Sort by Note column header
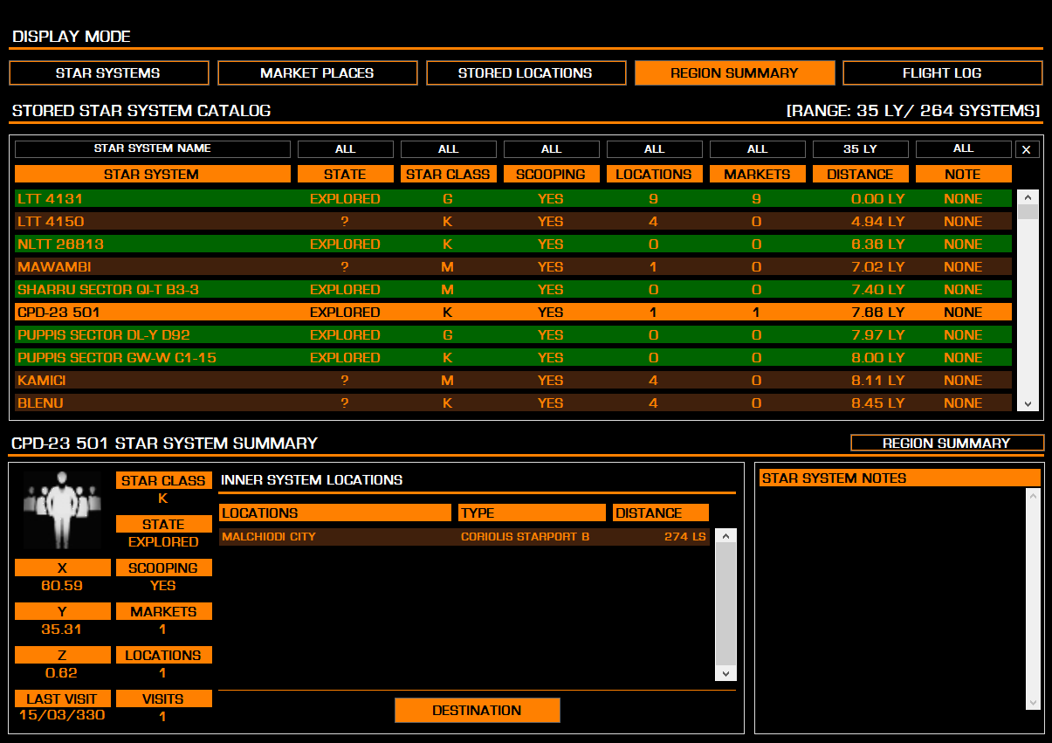 [963, 174]
